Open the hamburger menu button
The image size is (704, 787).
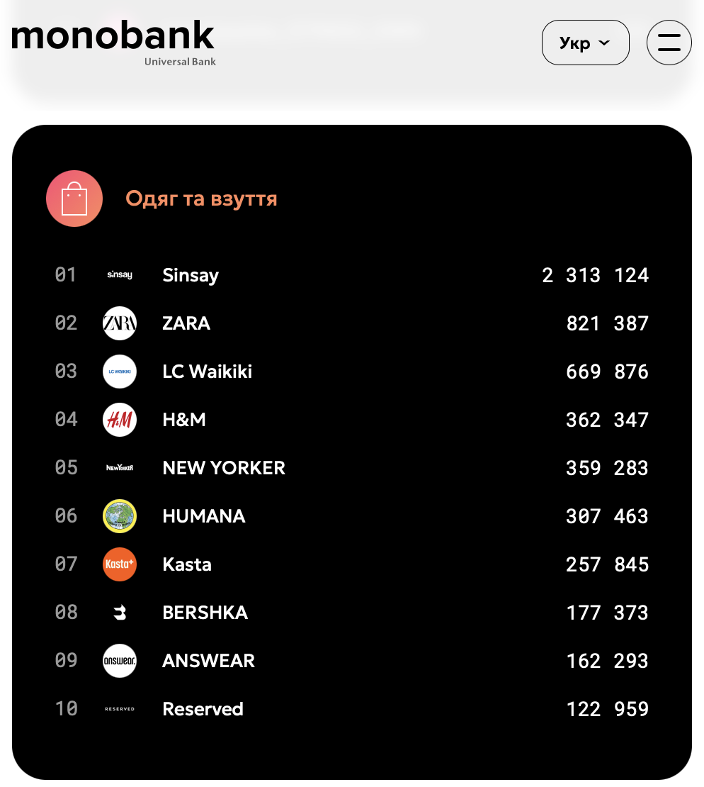click(669, 43)
